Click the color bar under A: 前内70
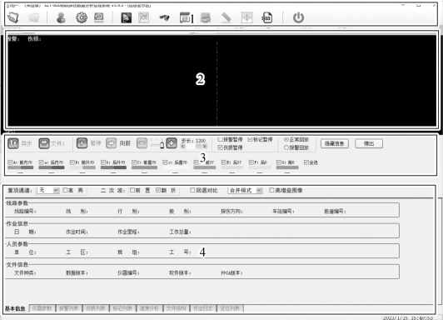Screen dimensions: 443x320 tap(20, 167)
